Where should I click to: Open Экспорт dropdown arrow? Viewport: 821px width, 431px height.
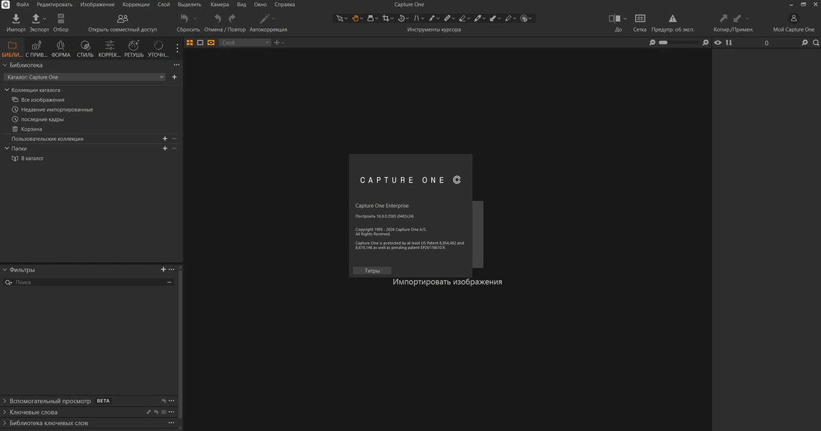pyautogui.click(x=45, y=19)
